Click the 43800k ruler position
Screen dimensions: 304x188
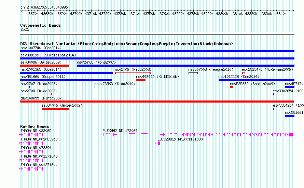tap(222, 14)
